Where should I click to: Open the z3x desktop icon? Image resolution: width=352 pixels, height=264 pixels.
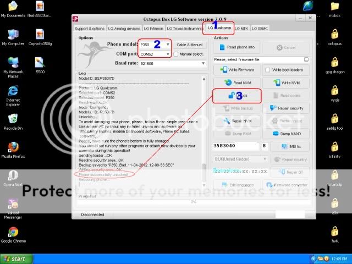[x=335, y=207]
